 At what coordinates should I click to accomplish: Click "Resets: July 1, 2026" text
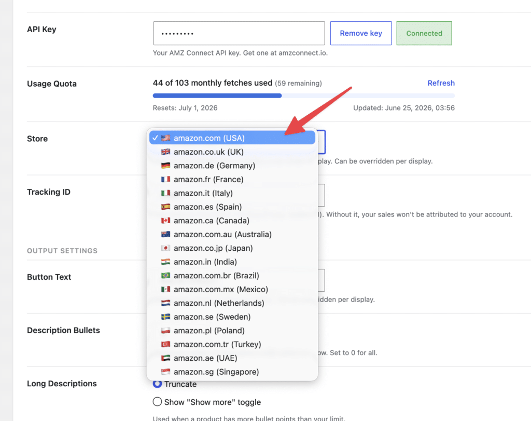(185, 108)
